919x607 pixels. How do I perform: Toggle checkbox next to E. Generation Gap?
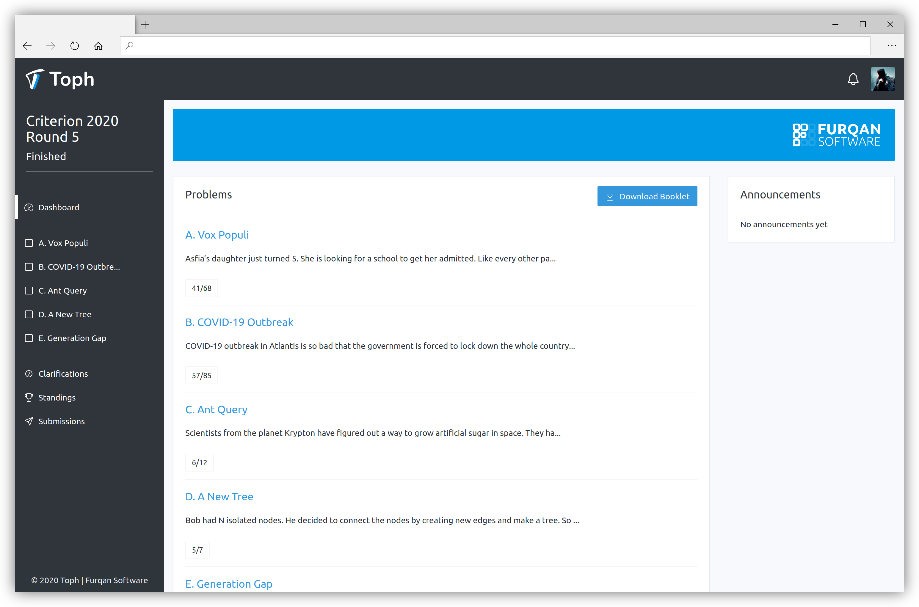point(29,338)
